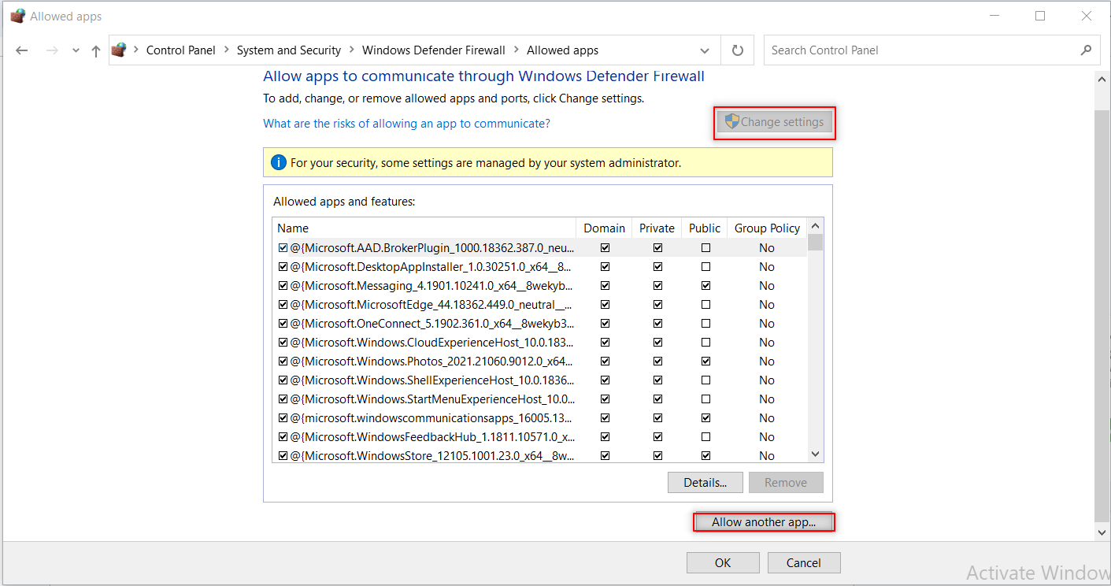Select the Microsoft.Windows.StartMenuExperienceHost row name
This screenshot has width=1111, height=586.
pyautogui.click(x=432, y=399)
